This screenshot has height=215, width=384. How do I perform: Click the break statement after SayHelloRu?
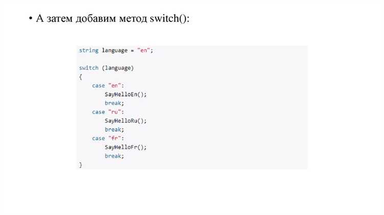[x=114, y=130]
